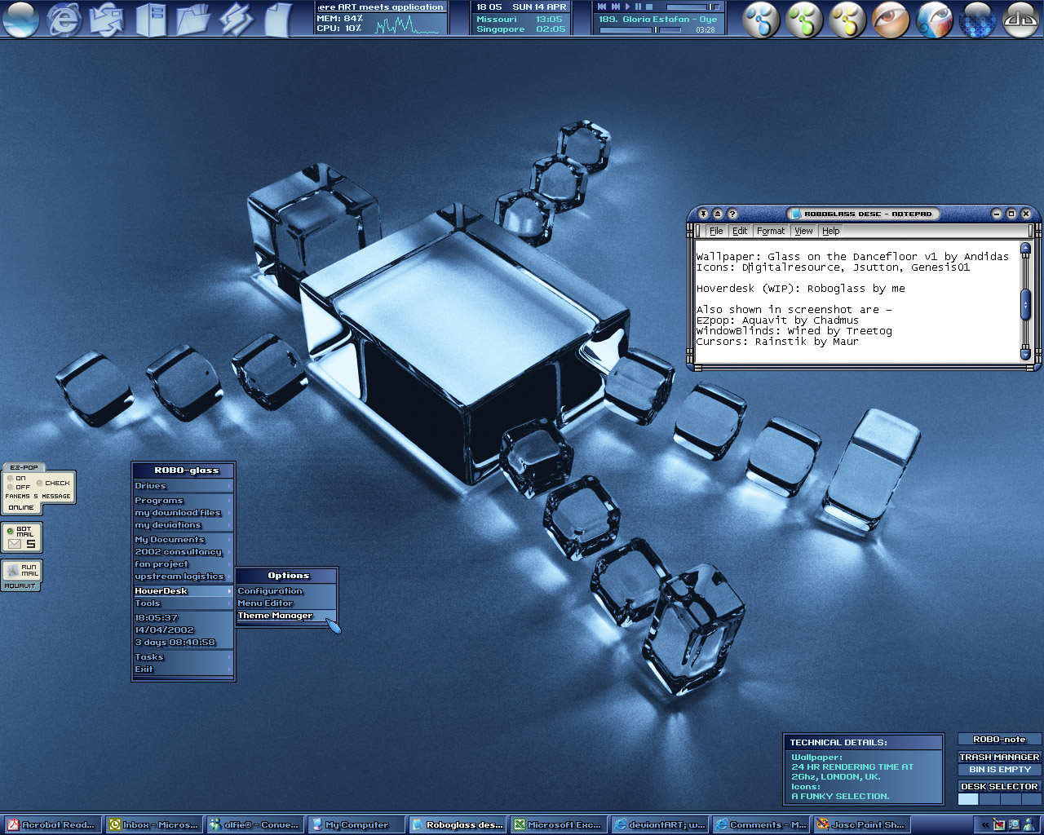Image resolution: width=1044 pixels, height=835 pixels.
Task: Open Notepad Edit menu
Action: click(x=740, y=231)
